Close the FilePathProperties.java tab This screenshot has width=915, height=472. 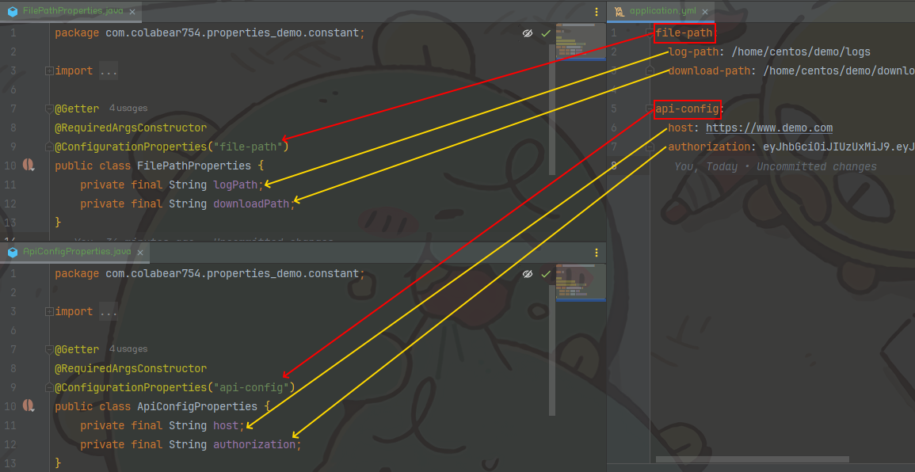(x=132, y=12)
